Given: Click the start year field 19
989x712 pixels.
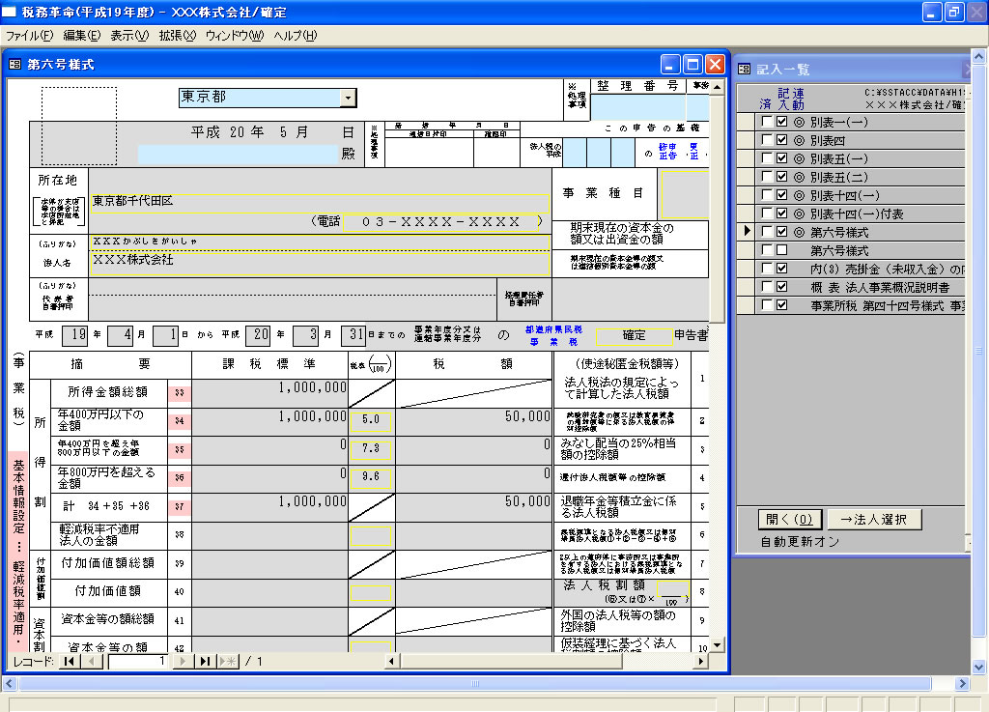Looking at the screenshot, I should [x=75, y=335].
